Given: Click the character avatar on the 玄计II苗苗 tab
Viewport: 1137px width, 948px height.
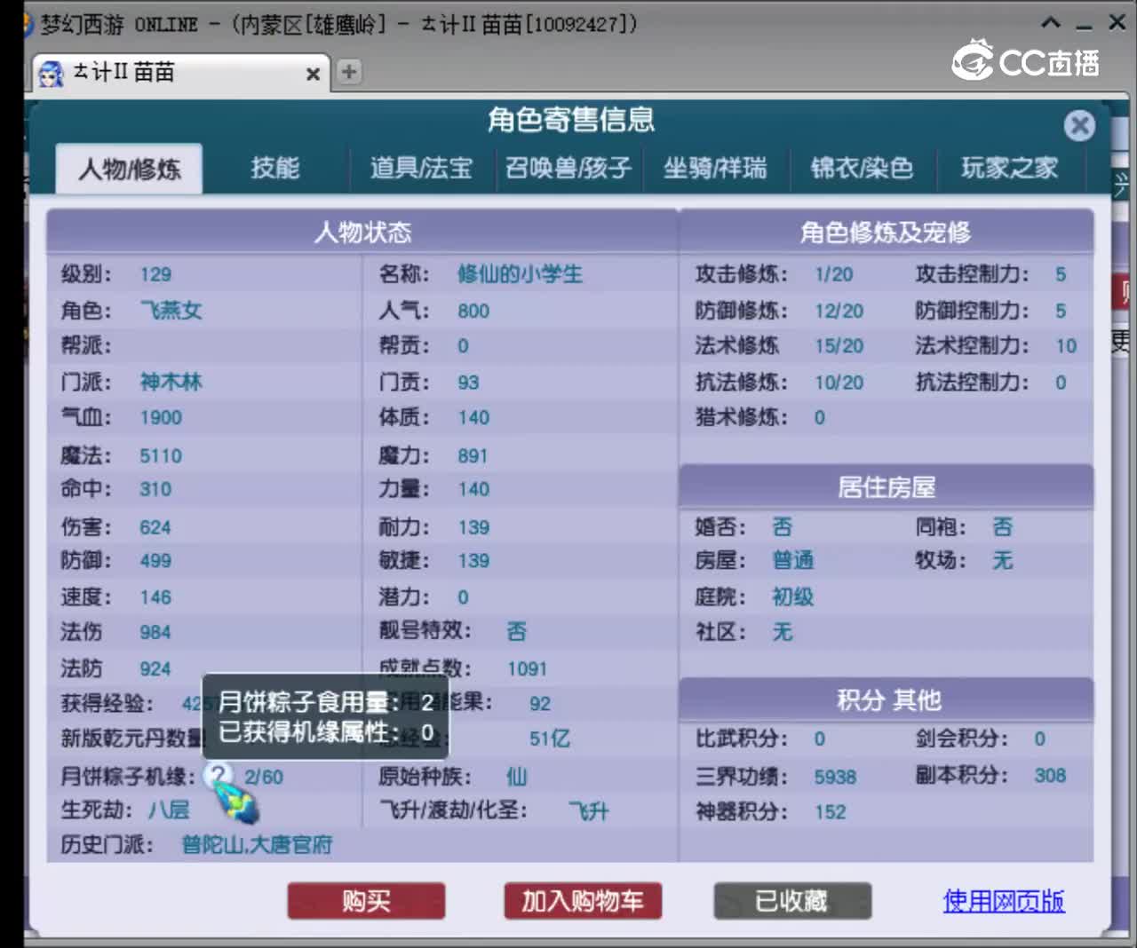Looking at the screenshot, I should pos(51,73).
